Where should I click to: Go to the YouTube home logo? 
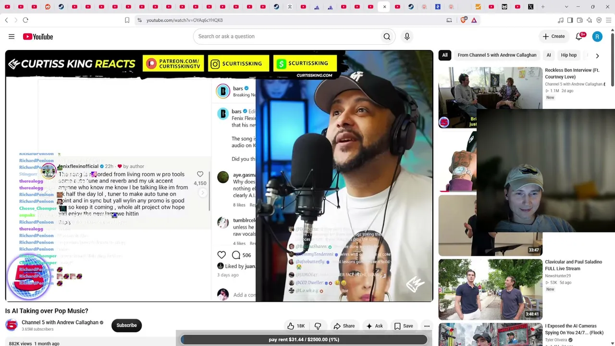pos(37,37)
